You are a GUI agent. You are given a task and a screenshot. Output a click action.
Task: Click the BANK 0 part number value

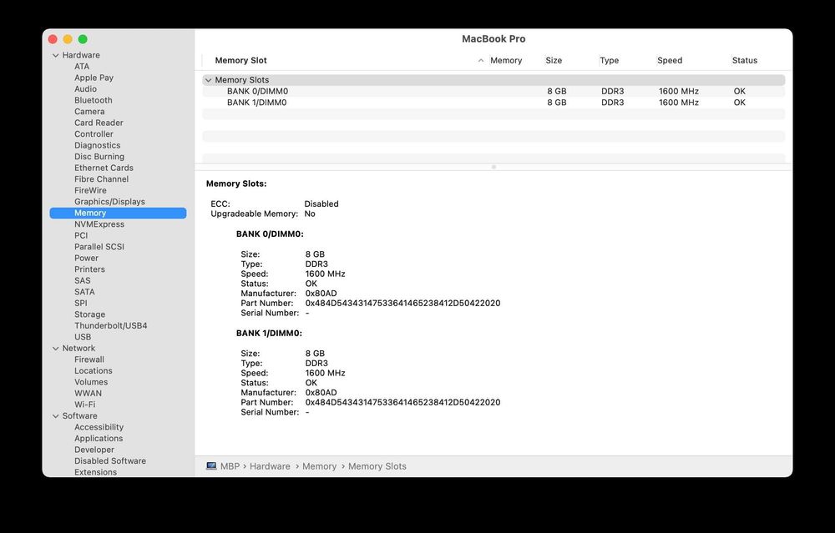click(x=402, y=304)
